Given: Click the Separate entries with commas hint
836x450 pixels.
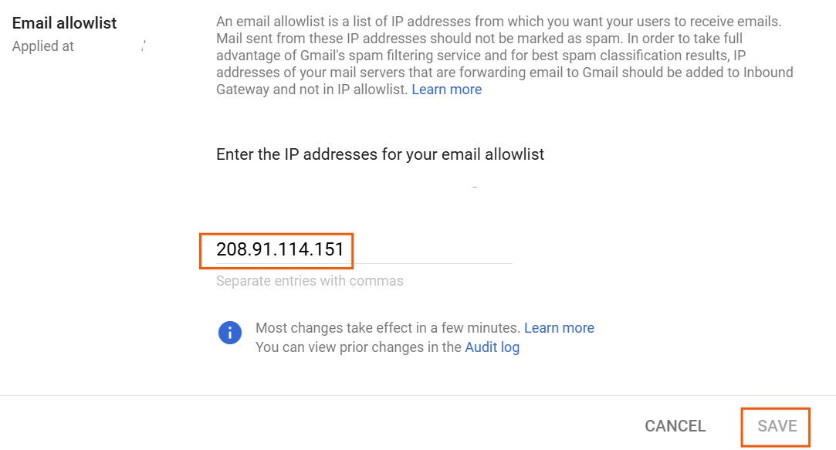Looking at the screenshot, I should point(310,281).
